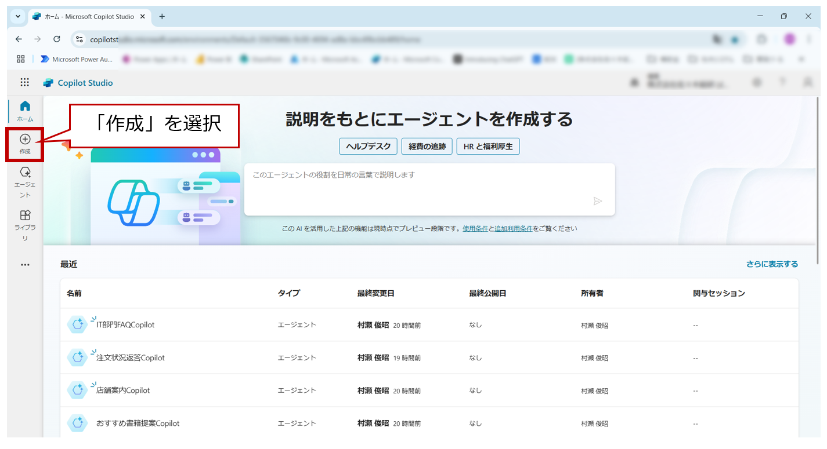
Task: Open the Copilot Studio settings gear
Action: pos(757,83)
